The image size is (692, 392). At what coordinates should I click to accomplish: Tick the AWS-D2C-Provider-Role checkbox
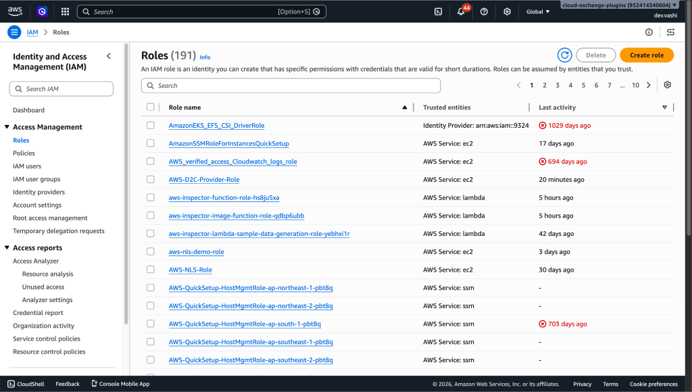coord(151,179)
